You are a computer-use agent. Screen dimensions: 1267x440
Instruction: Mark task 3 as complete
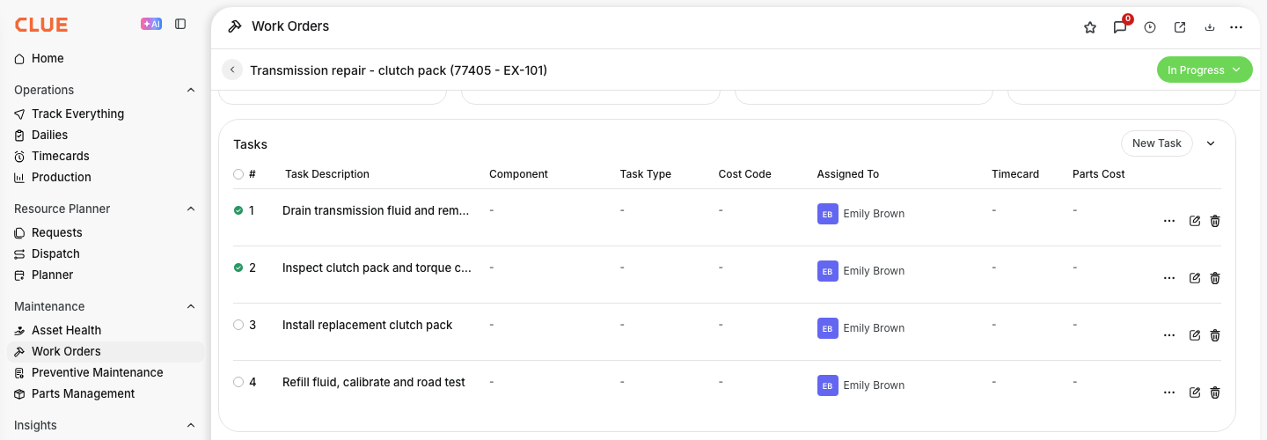tap(238, 325)
